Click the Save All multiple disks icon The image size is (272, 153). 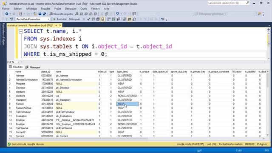pyautogui.click(x=45, y=14)
